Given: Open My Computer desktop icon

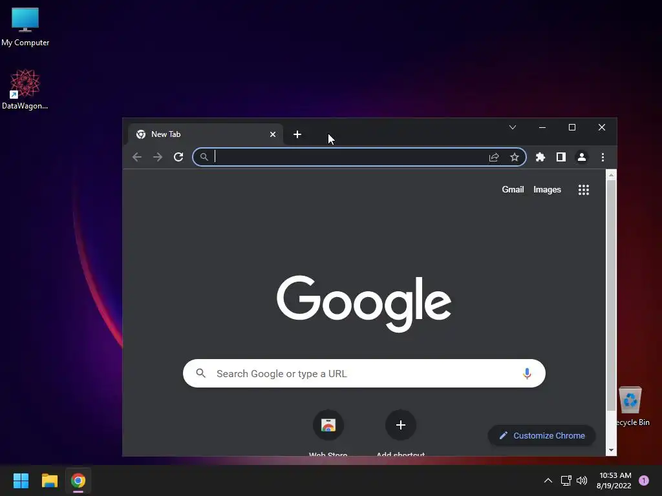Looking at the screenshot, I should (x=25, y=27).
